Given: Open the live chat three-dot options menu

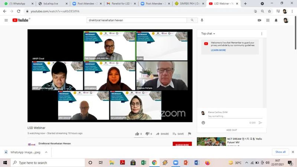Looking at the screenshot, I should click(x=262, y=33).
